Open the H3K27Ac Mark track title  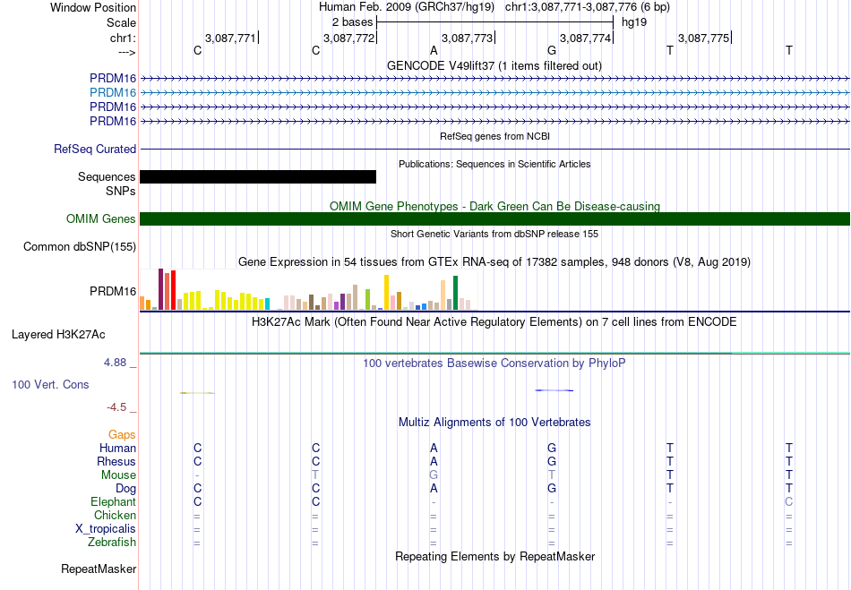tap(494, 322)
